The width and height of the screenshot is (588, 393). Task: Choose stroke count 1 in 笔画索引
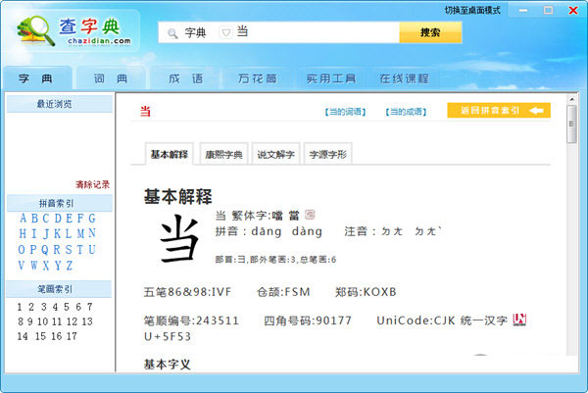pos(20,307)
